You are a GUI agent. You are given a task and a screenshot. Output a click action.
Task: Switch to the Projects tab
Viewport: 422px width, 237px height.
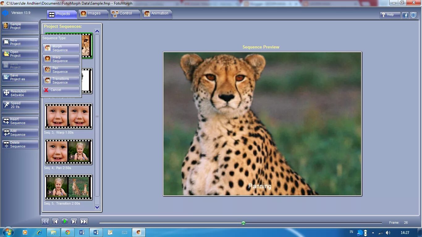tap(62, 14)
